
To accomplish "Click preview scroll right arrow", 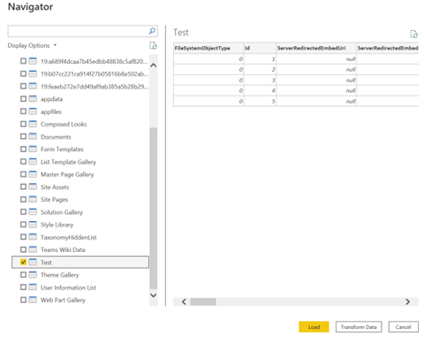I will click(x=407, y=302).
